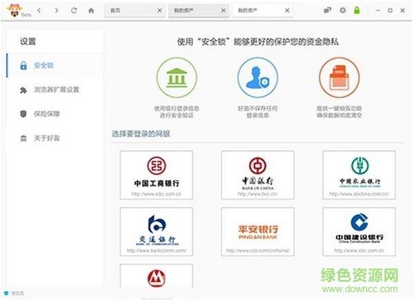Choose 中国工商银行 bank tile
Viewport: 414px width, 302px height.
(x=156, y=175)
